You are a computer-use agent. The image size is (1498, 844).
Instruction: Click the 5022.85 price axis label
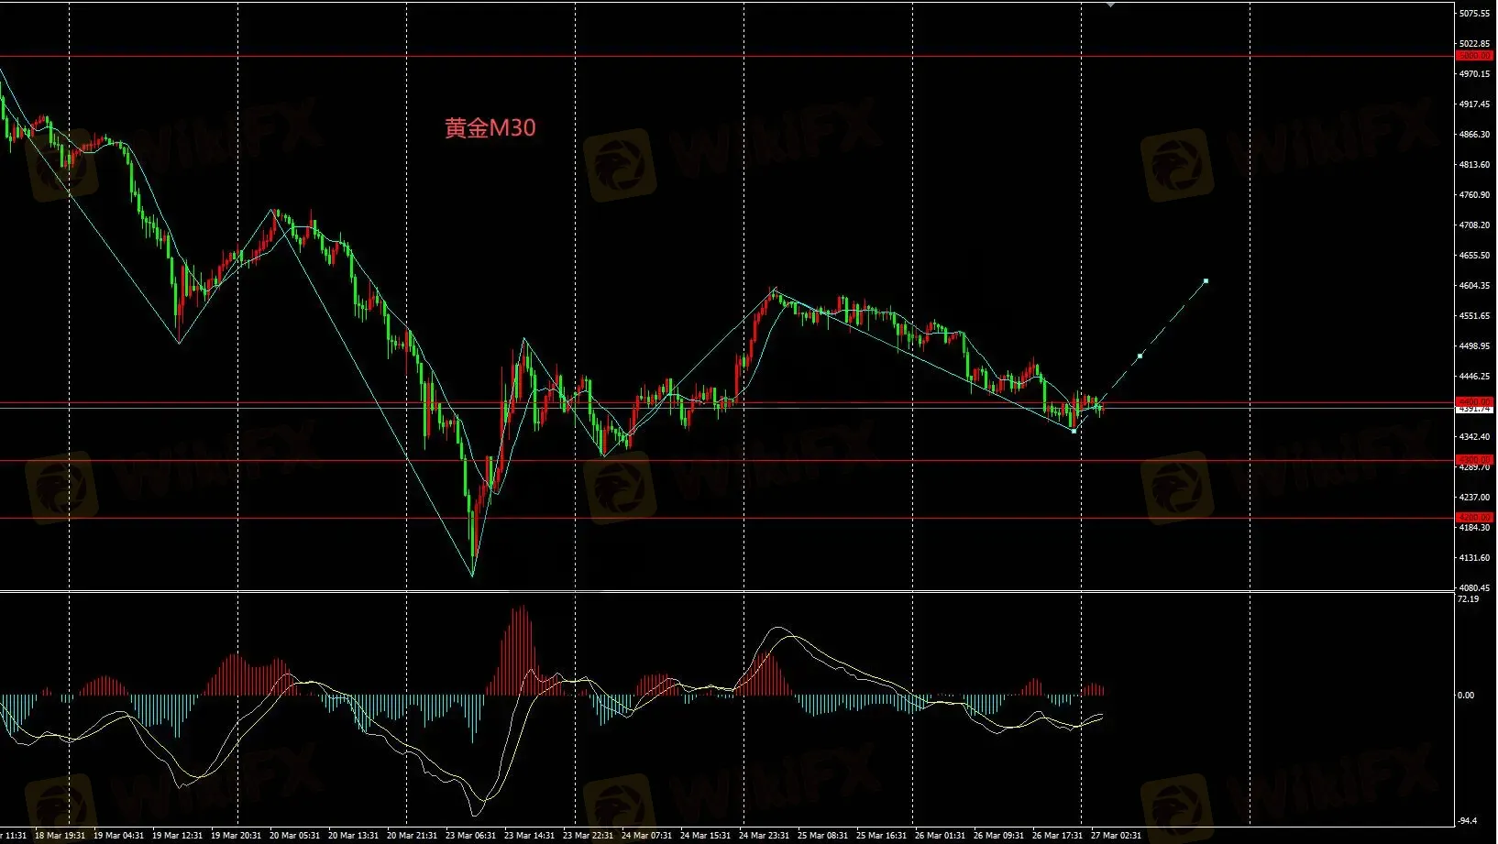[x=1474, y=44]
